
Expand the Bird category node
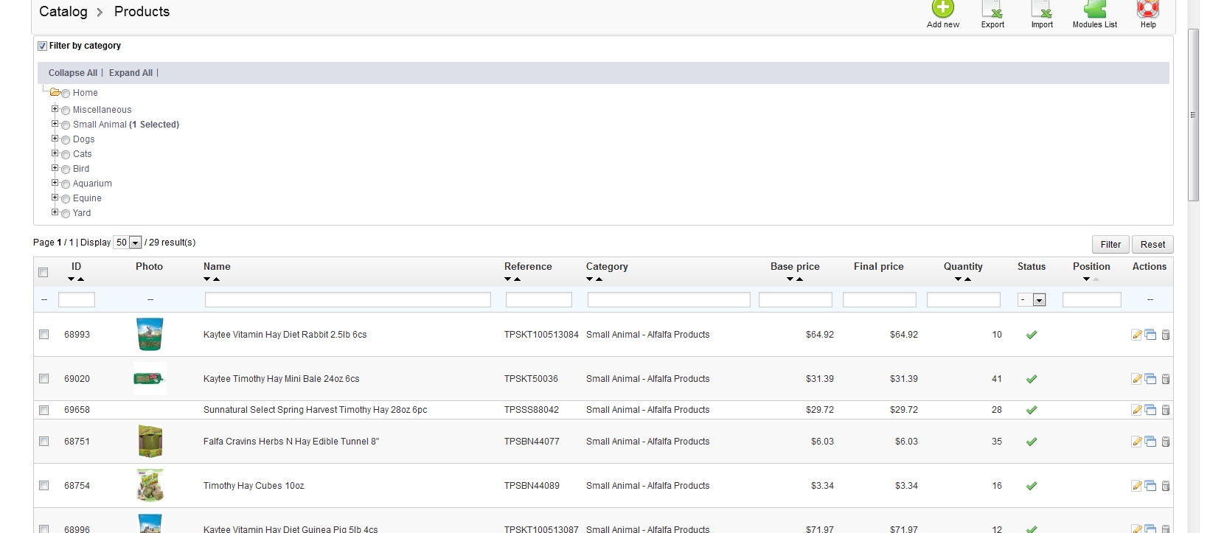pos(55,168)
